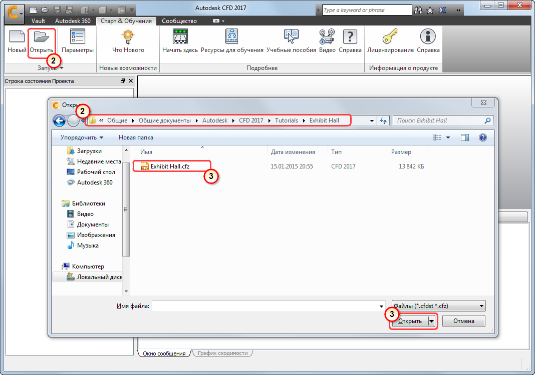Sort by the Имя column header
Screen dimensions: 535x375
(146, 152)
